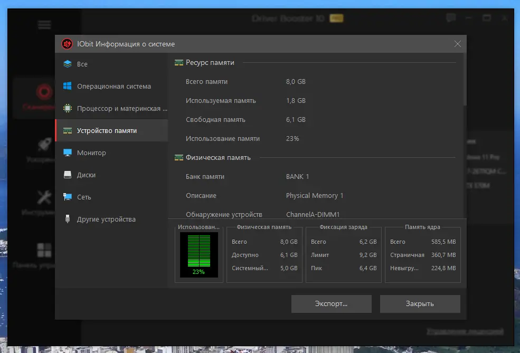Screen dimensions: 520x353
Task: Click the memory usage 23% gauge
Action: (199, 254)
